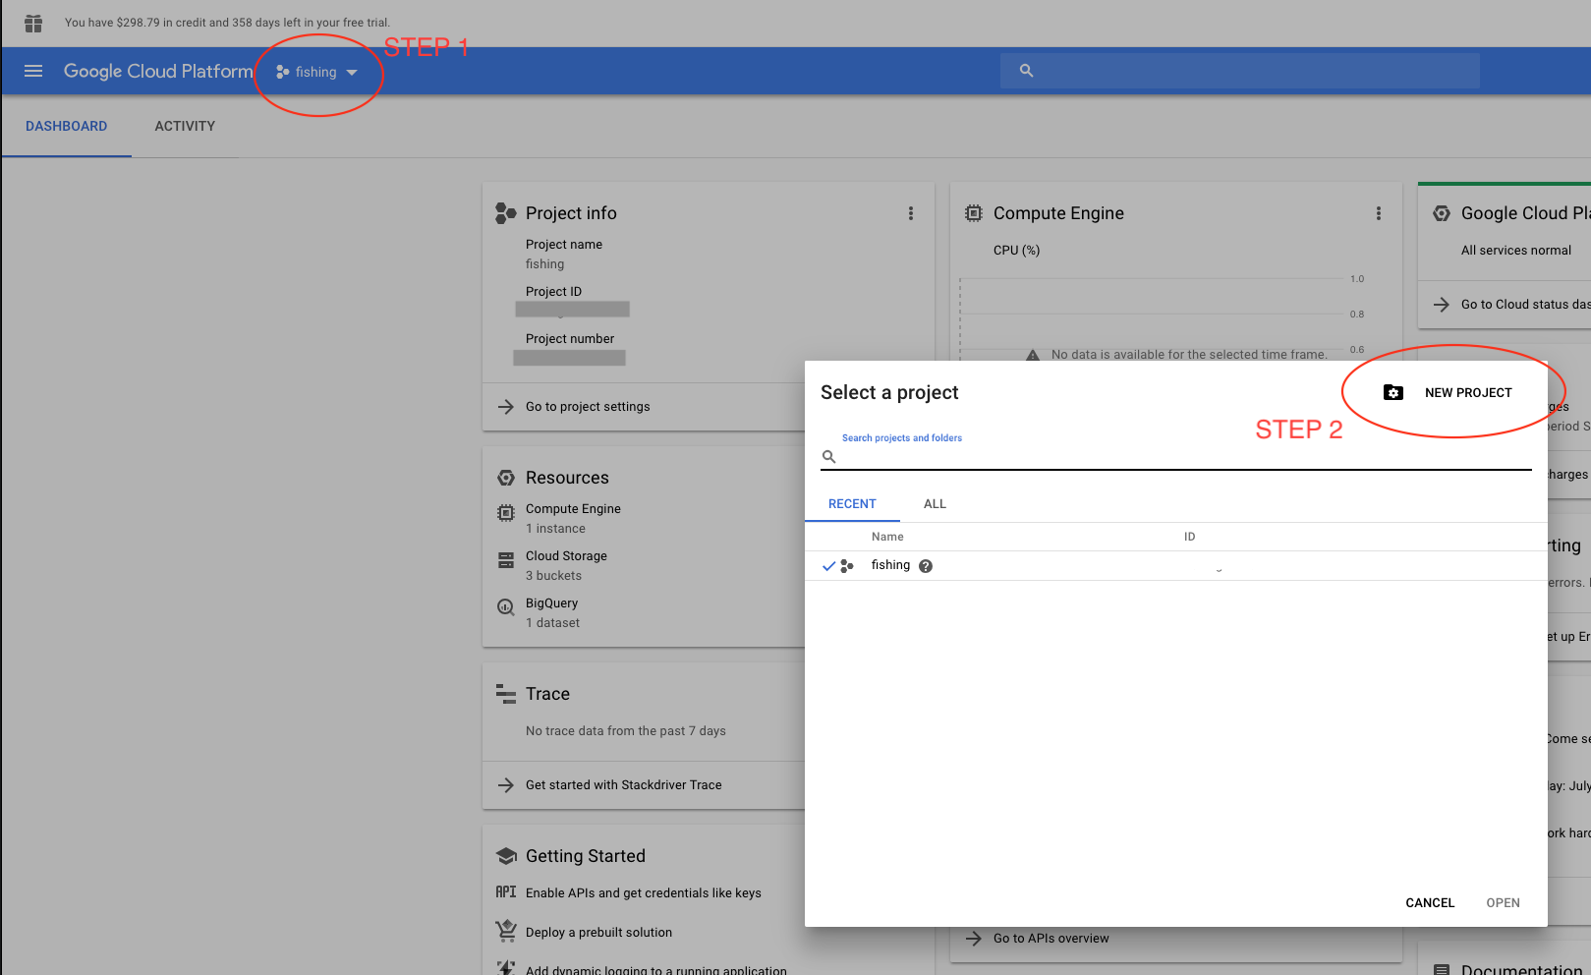
Task: Click the Project name value fishing
Action: (x=544, y=264)
